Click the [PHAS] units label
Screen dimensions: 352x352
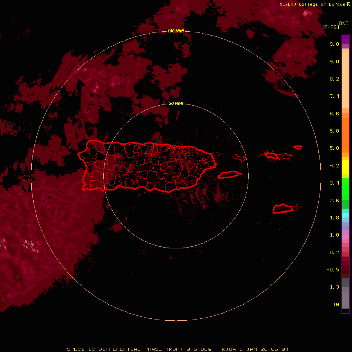click(x=330, y=27)
